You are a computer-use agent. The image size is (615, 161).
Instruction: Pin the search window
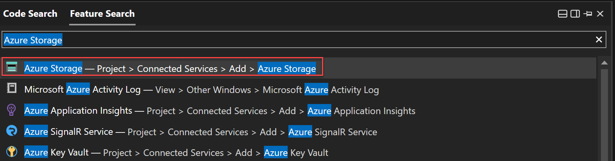click(x=588, y=14)
